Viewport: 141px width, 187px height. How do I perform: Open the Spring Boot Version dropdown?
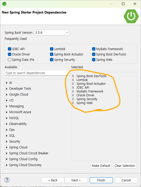pos(52,32)
